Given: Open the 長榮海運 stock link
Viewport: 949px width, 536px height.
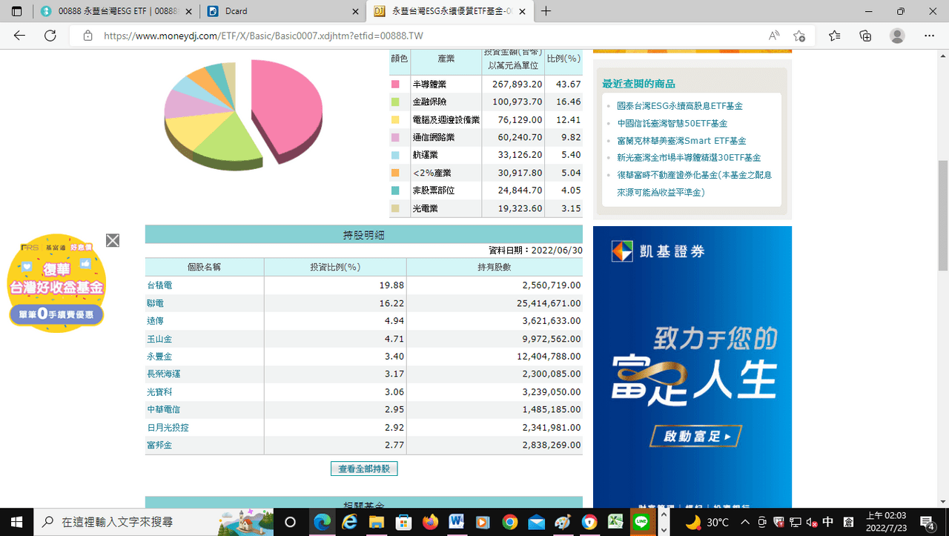Looking at the screenshot, I should (163, 374).
